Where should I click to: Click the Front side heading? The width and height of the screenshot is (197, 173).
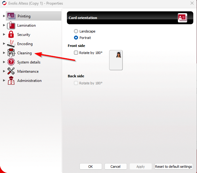[76, 46]
